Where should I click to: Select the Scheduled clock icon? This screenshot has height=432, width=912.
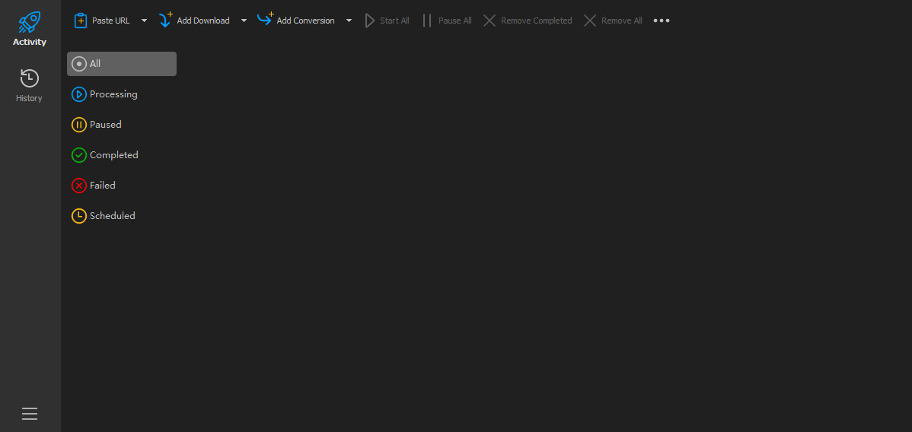pyautogui.click(x=79, y=216)
